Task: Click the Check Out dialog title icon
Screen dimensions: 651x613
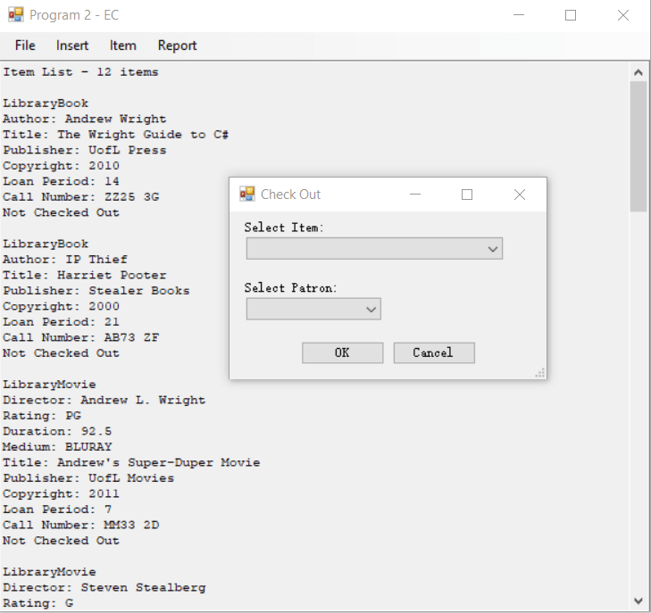Action: [247, 195]
